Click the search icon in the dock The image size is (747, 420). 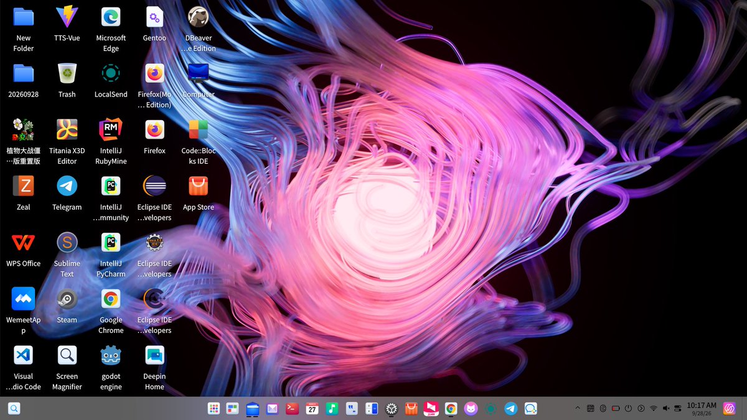click(14, 409)
